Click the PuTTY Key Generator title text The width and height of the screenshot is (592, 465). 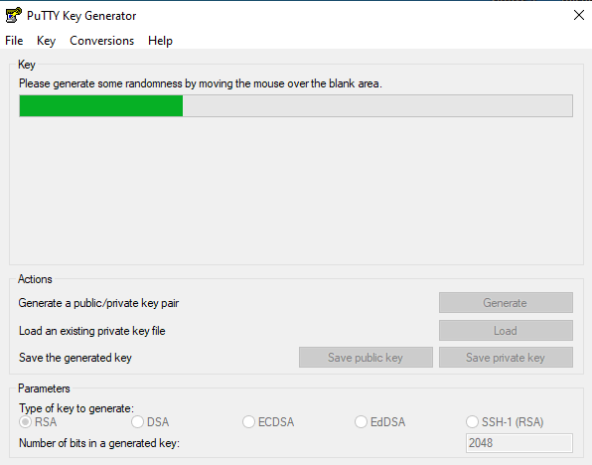(81, 16)
